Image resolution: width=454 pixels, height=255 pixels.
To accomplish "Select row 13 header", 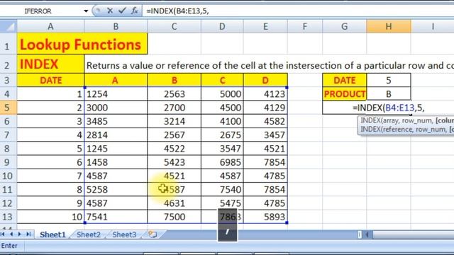I will click(9, 217).
